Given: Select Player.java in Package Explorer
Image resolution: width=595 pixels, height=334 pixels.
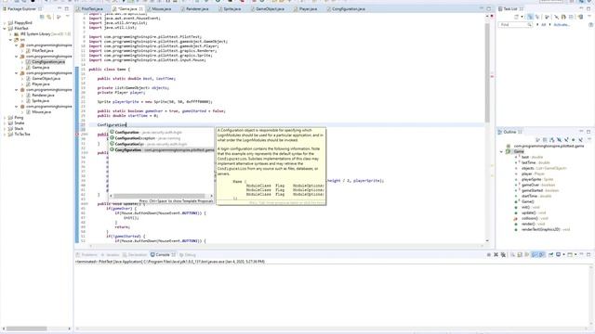Looking at the screenshot, I should 41,84.
